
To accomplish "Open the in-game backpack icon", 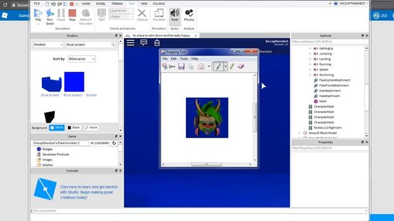I will (x=157, y=42).
